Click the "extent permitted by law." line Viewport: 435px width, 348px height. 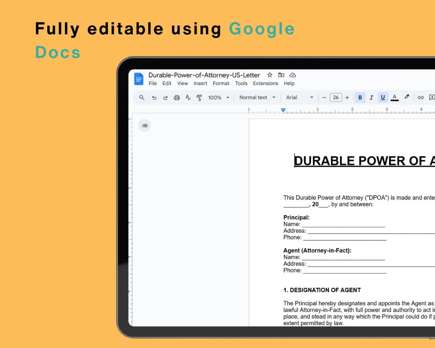click(x=314, y=323)
